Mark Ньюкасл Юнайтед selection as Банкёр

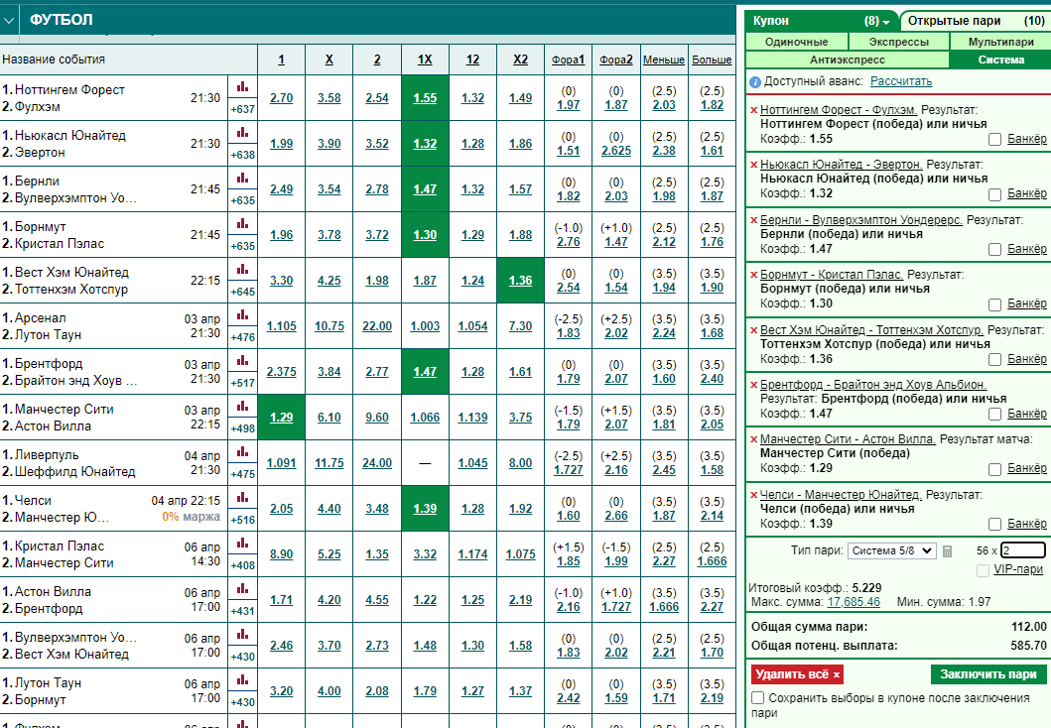point(994,194)
